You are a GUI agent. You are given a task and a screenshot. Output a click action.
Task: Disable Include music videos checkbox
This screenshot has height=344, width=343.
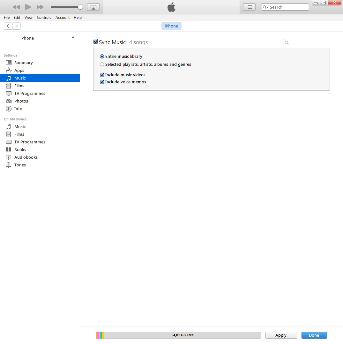click(102, 75)
